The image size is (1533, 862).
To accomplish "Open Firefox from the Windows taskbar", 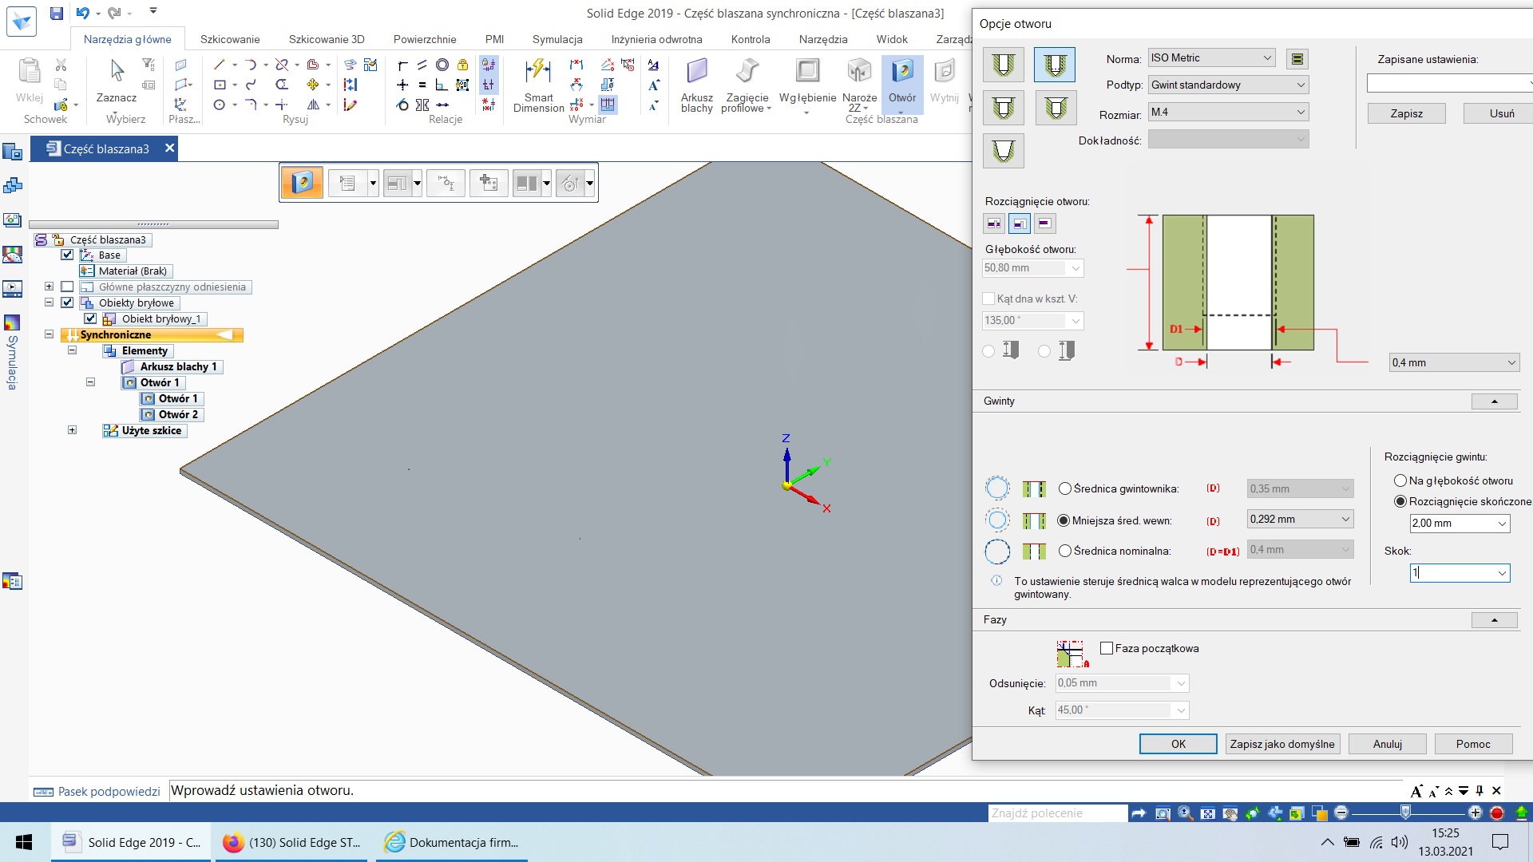I will pyautogui.click(x=291, y=842).
